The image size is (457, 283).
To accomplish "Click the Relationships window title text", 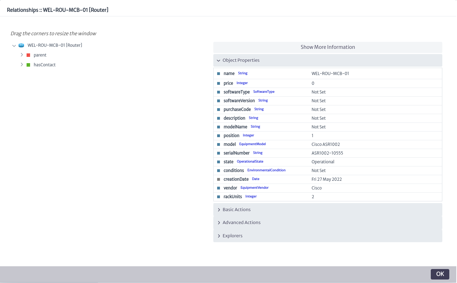I will coord(58,10).
